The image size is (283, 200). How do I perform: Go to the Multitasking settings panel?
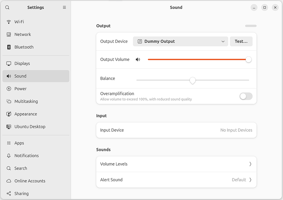click(x=26, y=102)
